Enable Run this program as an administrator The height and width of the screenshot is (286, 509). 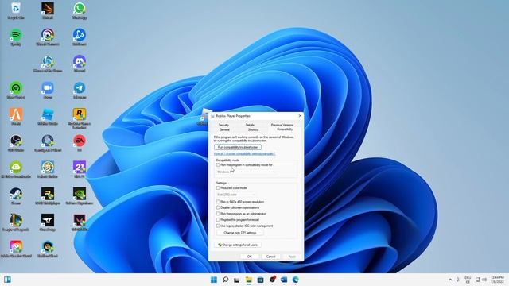218,214
